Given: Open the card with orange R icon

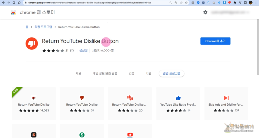Looking at the screenshot, I should 34,131.
